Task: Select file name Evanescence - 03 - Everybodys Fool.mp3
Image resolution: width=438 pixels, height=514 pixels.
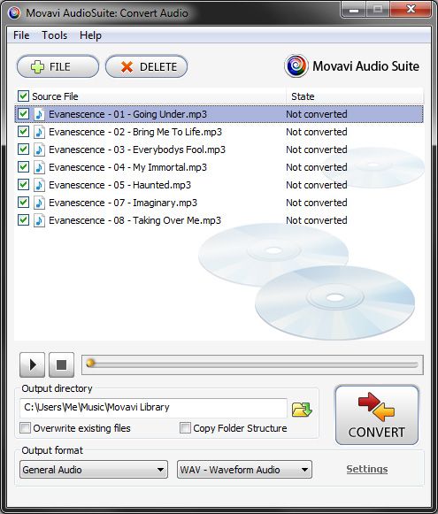Action: 137,150
